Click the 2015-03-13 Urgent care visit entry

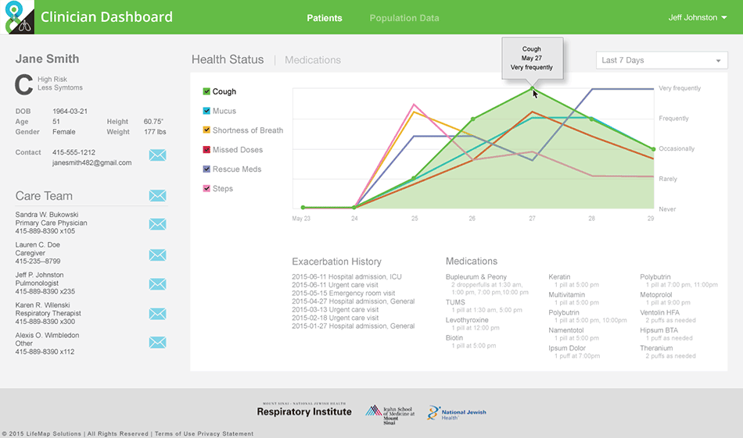tap(336, 310)
